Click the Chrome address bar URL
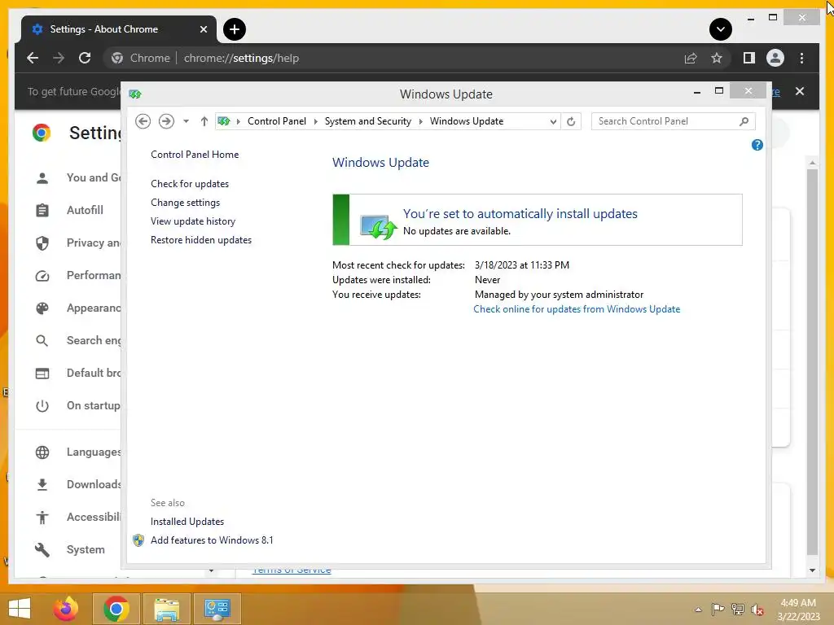The height and width of the screenshot is (625, 834). (241, 58)
